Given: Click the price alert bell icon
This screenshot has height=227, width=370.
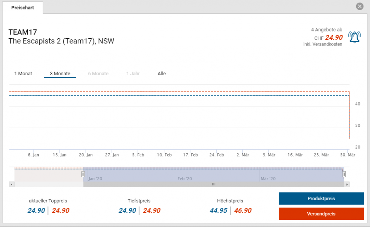Looking at the screenshot, I should pyautogui.click(x=354, y=37).
